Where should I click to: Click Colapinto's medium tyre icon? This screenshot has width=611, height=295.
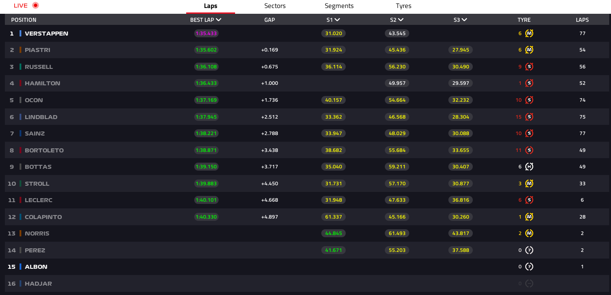click(x=529, y=217)
